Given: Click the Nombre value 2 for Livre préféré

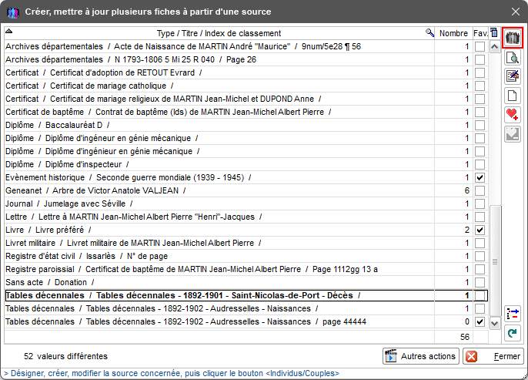Looking at the screenshot, I should (466, 230).
